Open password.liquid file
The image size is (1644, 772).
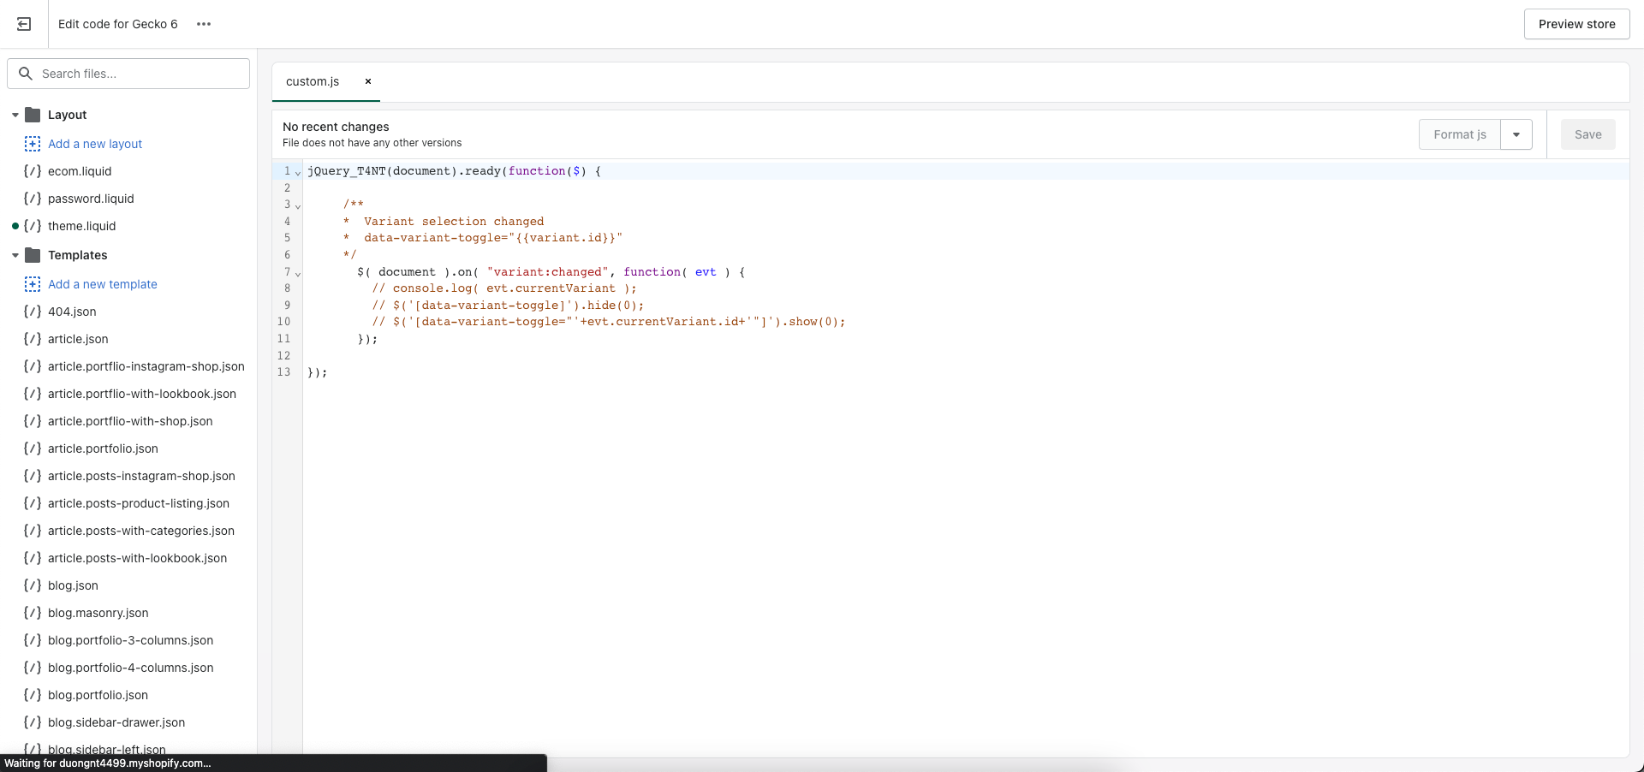point(91,199)
